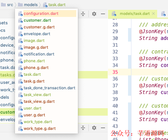Click the task_view.g.dart file icon
Viewport: 168px width, 140px height.
pyautogui.click(x=20, y=101)
